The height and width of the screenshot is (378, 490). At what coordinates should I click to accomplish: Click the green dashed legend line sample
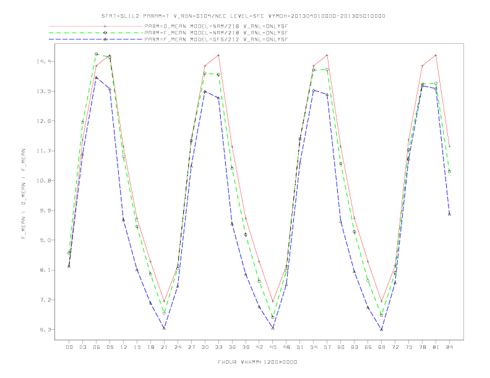[96, 33]
